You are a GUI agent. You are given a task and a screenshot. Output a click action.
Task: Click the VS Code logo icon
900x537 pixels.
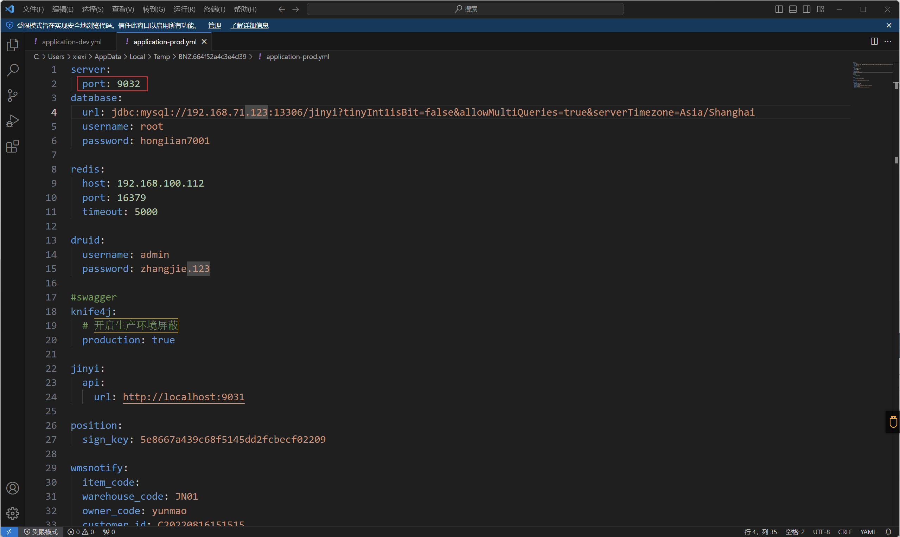[9, 9]
